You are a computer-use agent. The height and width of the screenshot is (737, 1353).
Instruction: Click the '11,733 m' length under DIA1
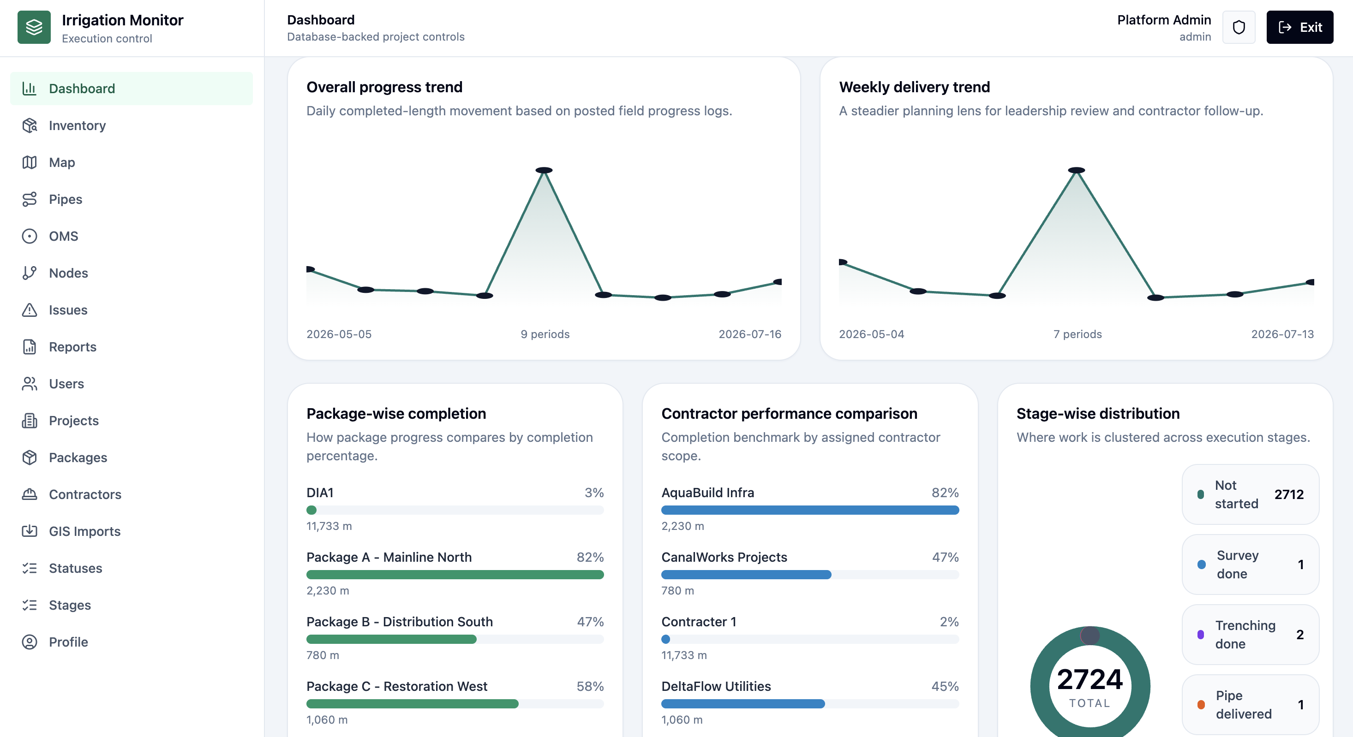tap(329, 526)
